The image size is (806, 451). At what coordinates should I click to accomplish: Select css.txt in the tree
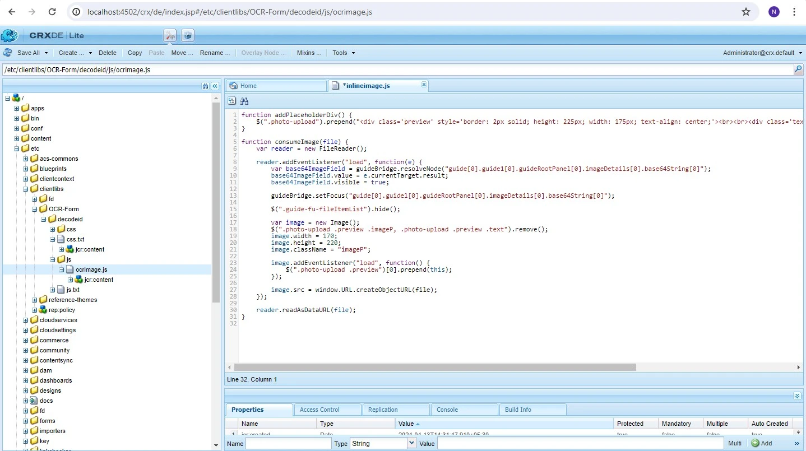point(75,239)
